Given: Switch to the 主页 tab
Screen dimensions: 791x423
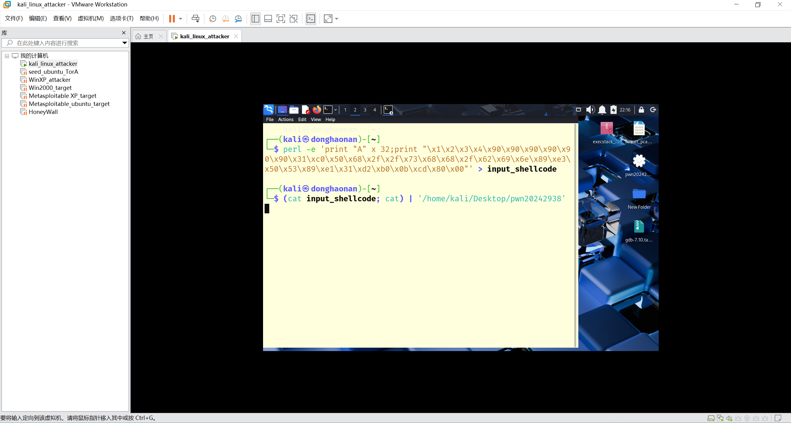Looking at the screenshot, I should [148, 36].
